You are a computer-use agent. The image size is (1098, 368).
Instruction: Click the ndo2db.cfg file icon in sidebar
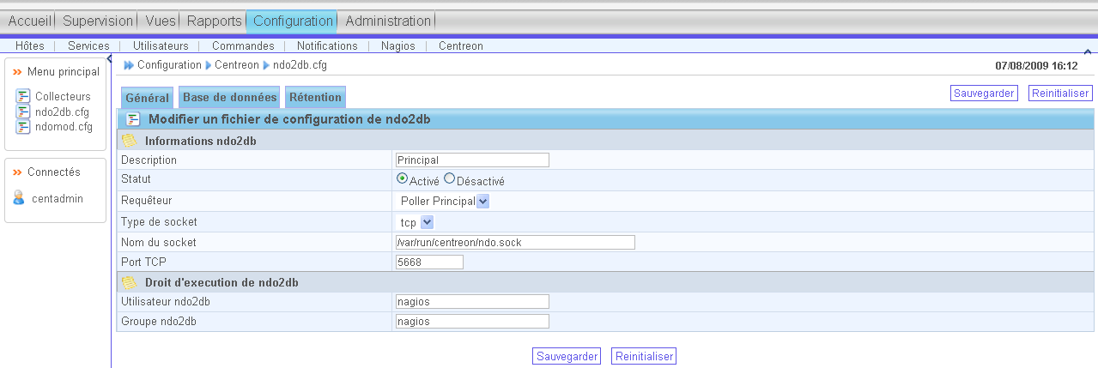[23, 112]
